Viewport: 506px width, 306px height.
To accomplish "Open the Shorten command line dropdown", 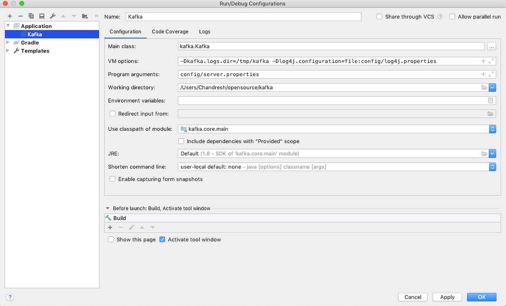I will 493,167.
